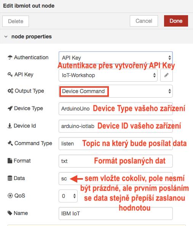Click the QoS circle icon

tap(10, 196)
